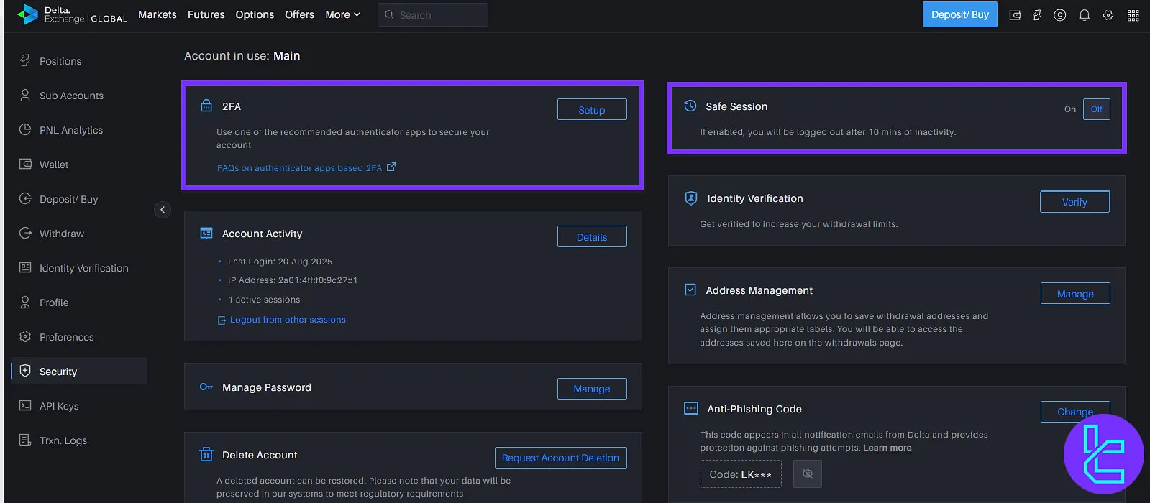Click the Preferences gear icon

(x=25, y=337)
